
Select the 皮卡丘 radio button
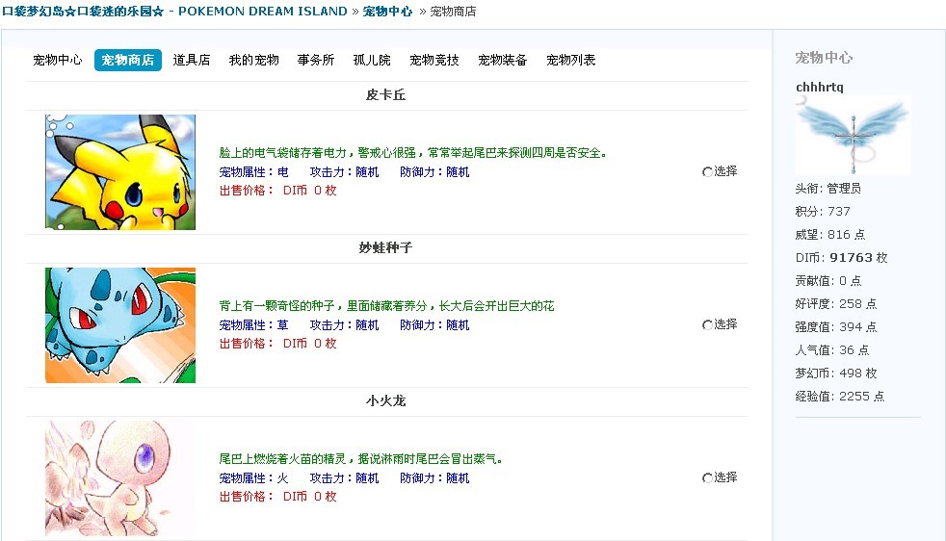point(708,172)
